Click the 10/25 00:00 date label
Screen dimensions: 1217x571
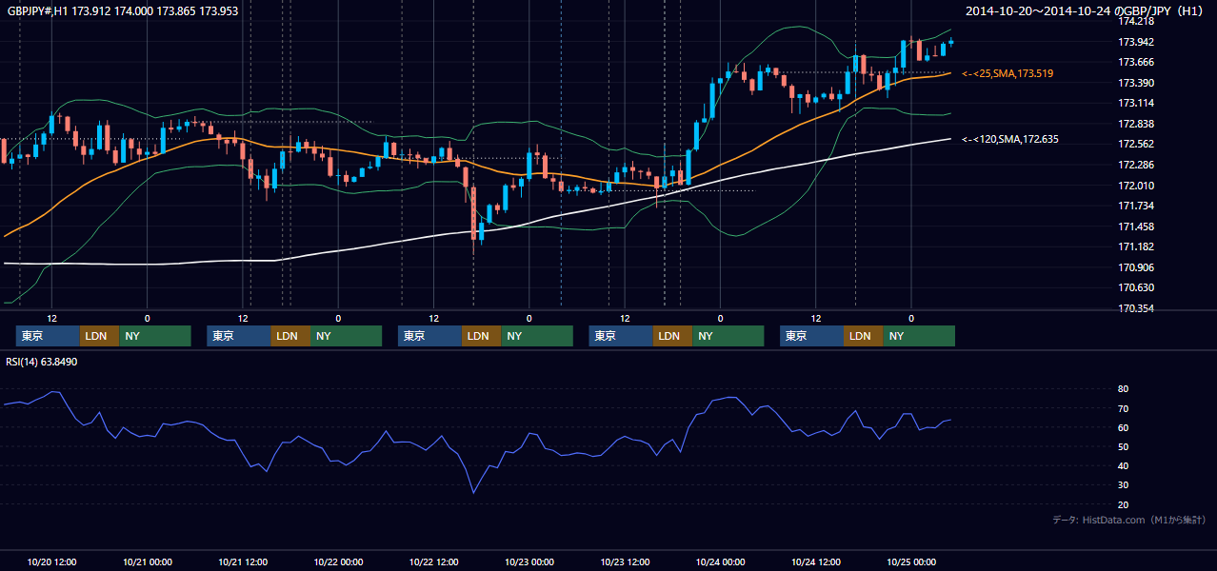(x=912, y=561)
